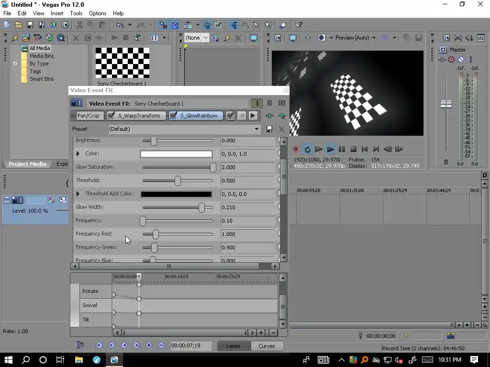This screenshot has width=490, height=367.
Task: Click the Undo arrow icon
Action: [x=120, y=25]
